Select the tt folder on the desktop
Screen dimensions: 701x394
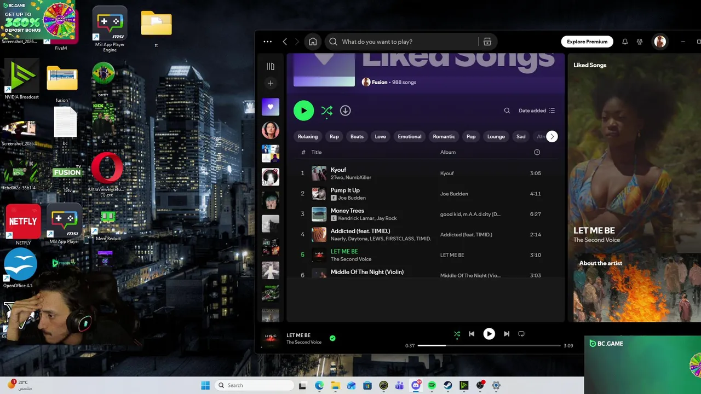pyautogui.click(x=156, y=28)
